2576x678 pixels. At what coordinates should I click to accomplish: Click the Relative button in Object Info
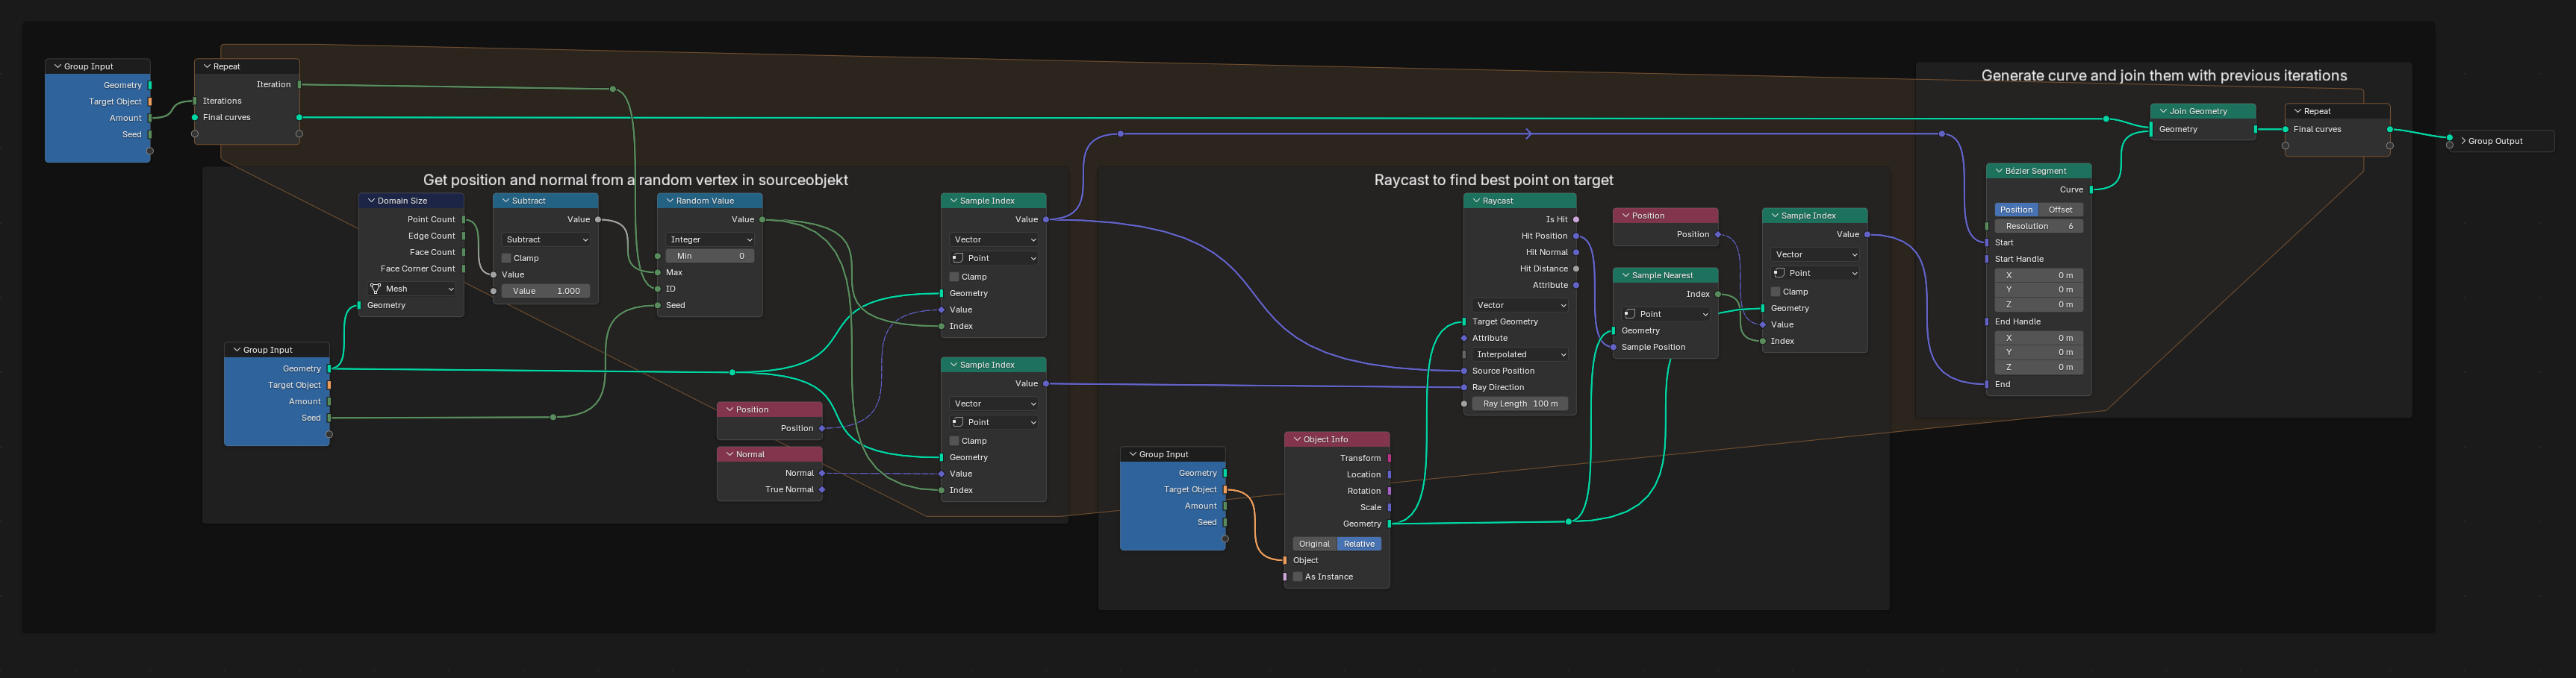click(1359, 544)
